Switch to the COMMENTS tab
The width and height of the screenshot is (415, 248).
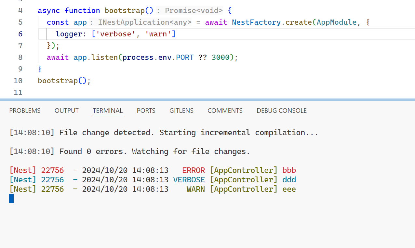pos(225,111)
